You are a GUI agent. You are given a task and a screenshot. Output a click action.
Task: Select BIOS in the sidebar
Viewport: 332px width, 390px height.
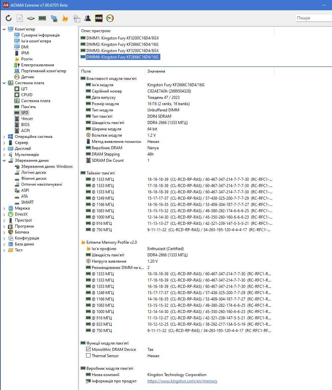click(25, 125)
